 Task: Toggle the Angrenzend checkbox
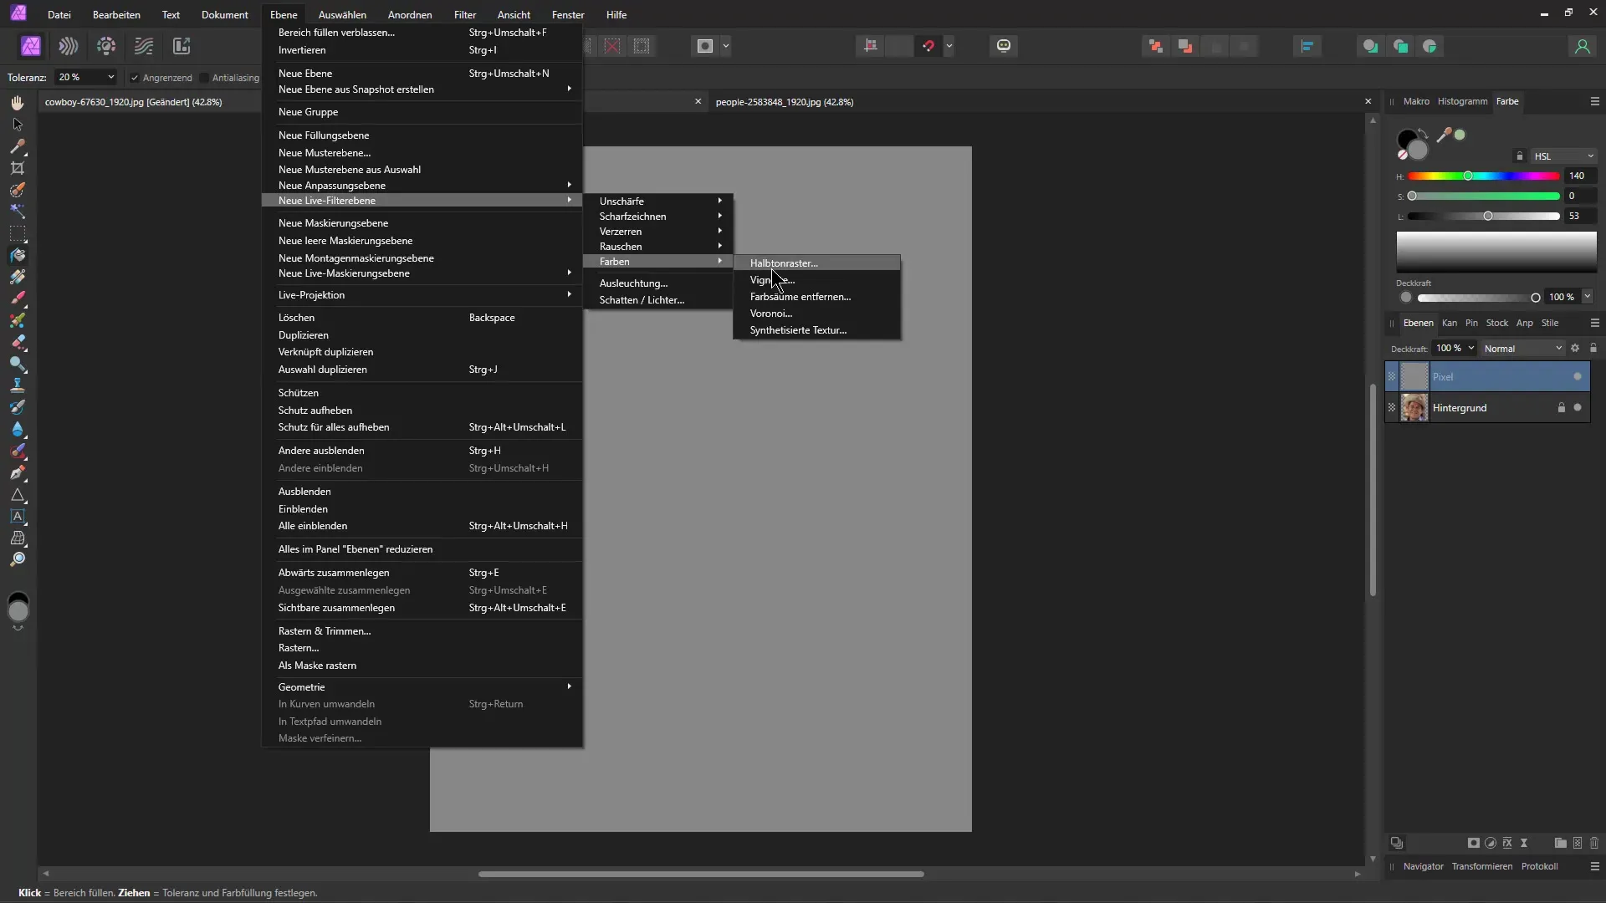coord(135,78)
